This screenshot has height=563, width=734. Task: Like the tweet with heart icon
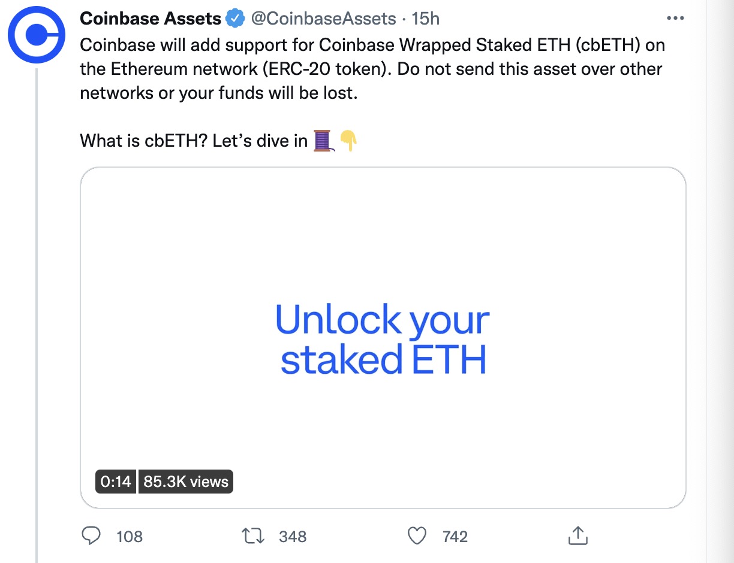417,536
